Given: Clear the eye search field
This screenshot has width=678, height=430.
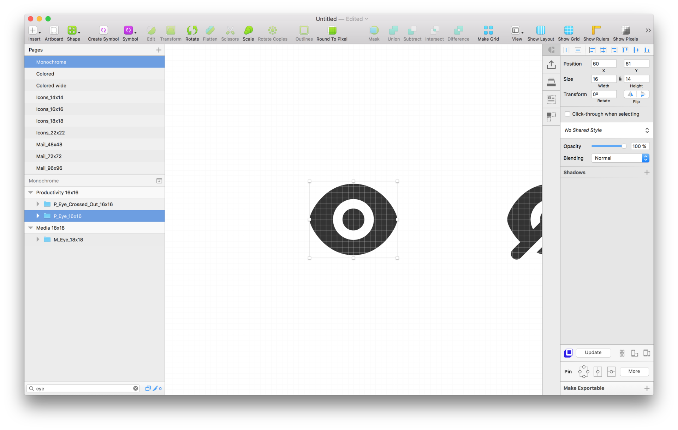Looking at the screenshot, I should click(x=136, y=388).
